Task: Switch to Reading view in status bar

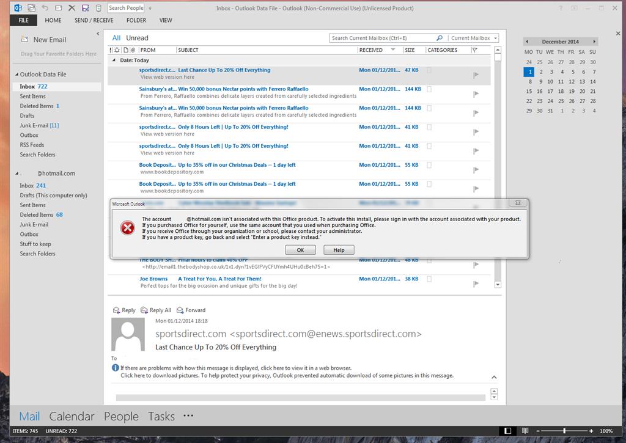Action: 525,431
